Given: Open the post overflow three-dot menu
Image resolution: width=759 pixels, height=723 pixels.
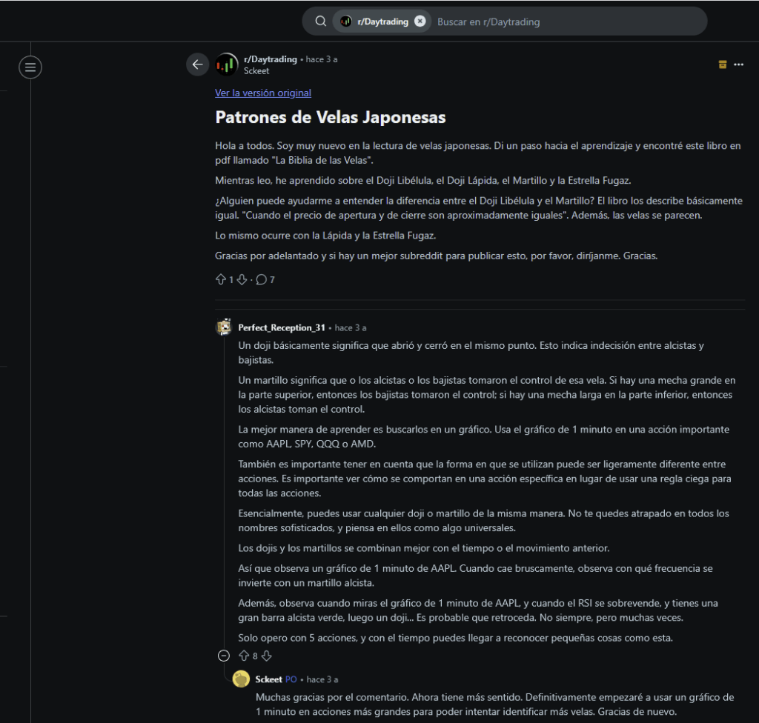Looking at the screenshot, I should point(739,64).
